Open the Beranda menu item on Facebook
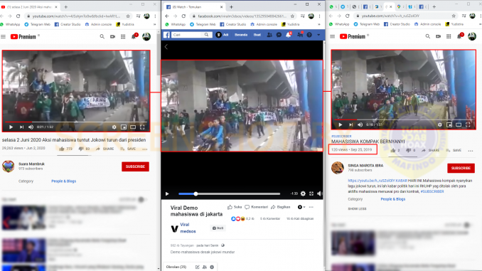Screen dimensions: 482x271 (x=241, y=35)
